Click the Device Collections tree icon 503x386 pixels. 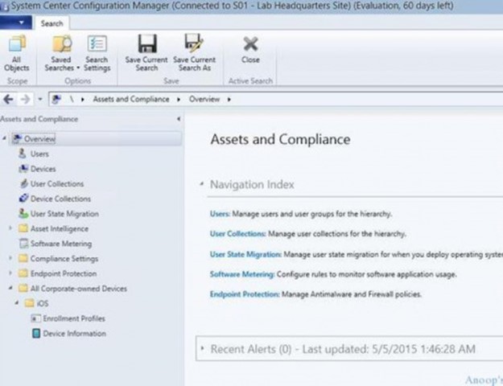(x=23, y=199)
